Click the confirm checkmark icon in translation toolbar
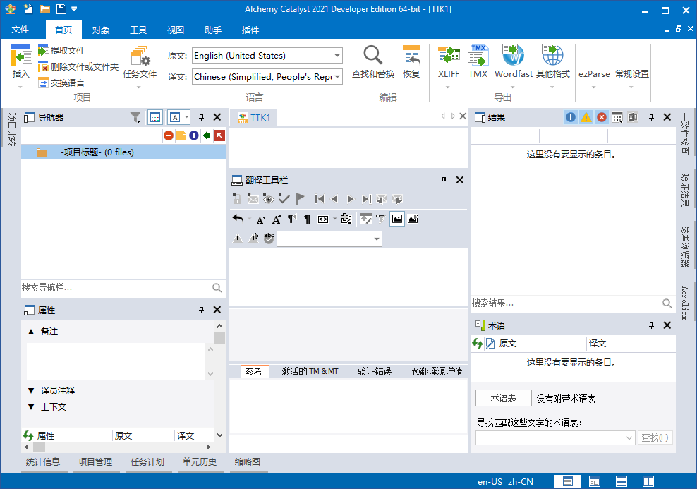 point(284,199)
